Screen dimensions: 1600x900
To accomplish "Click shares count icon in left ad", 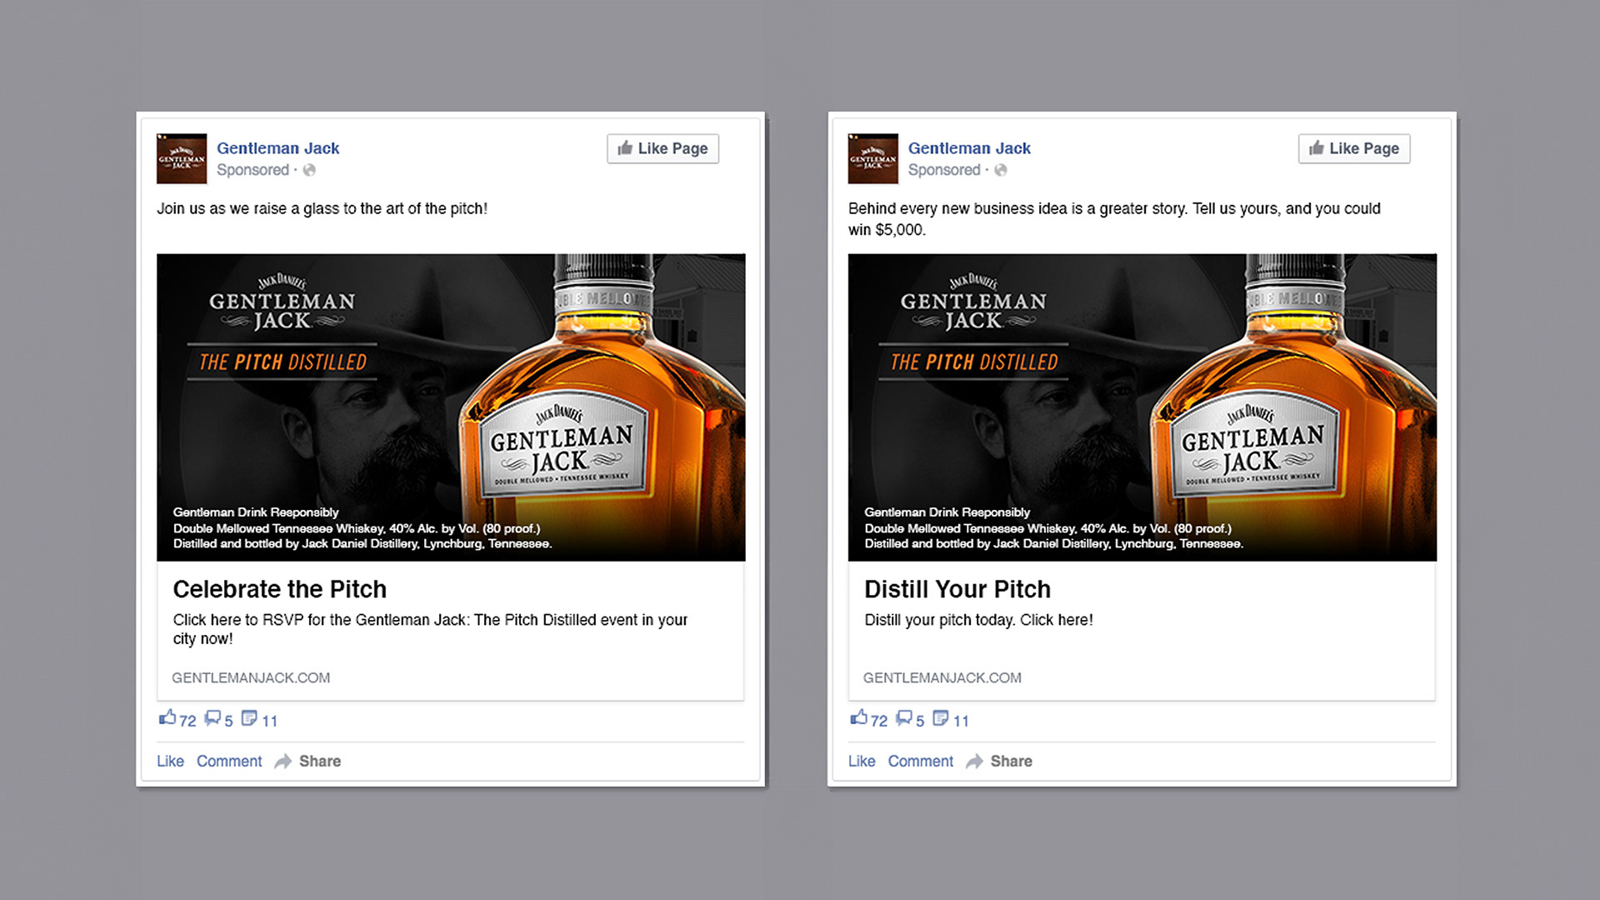I will click(249, 717).
